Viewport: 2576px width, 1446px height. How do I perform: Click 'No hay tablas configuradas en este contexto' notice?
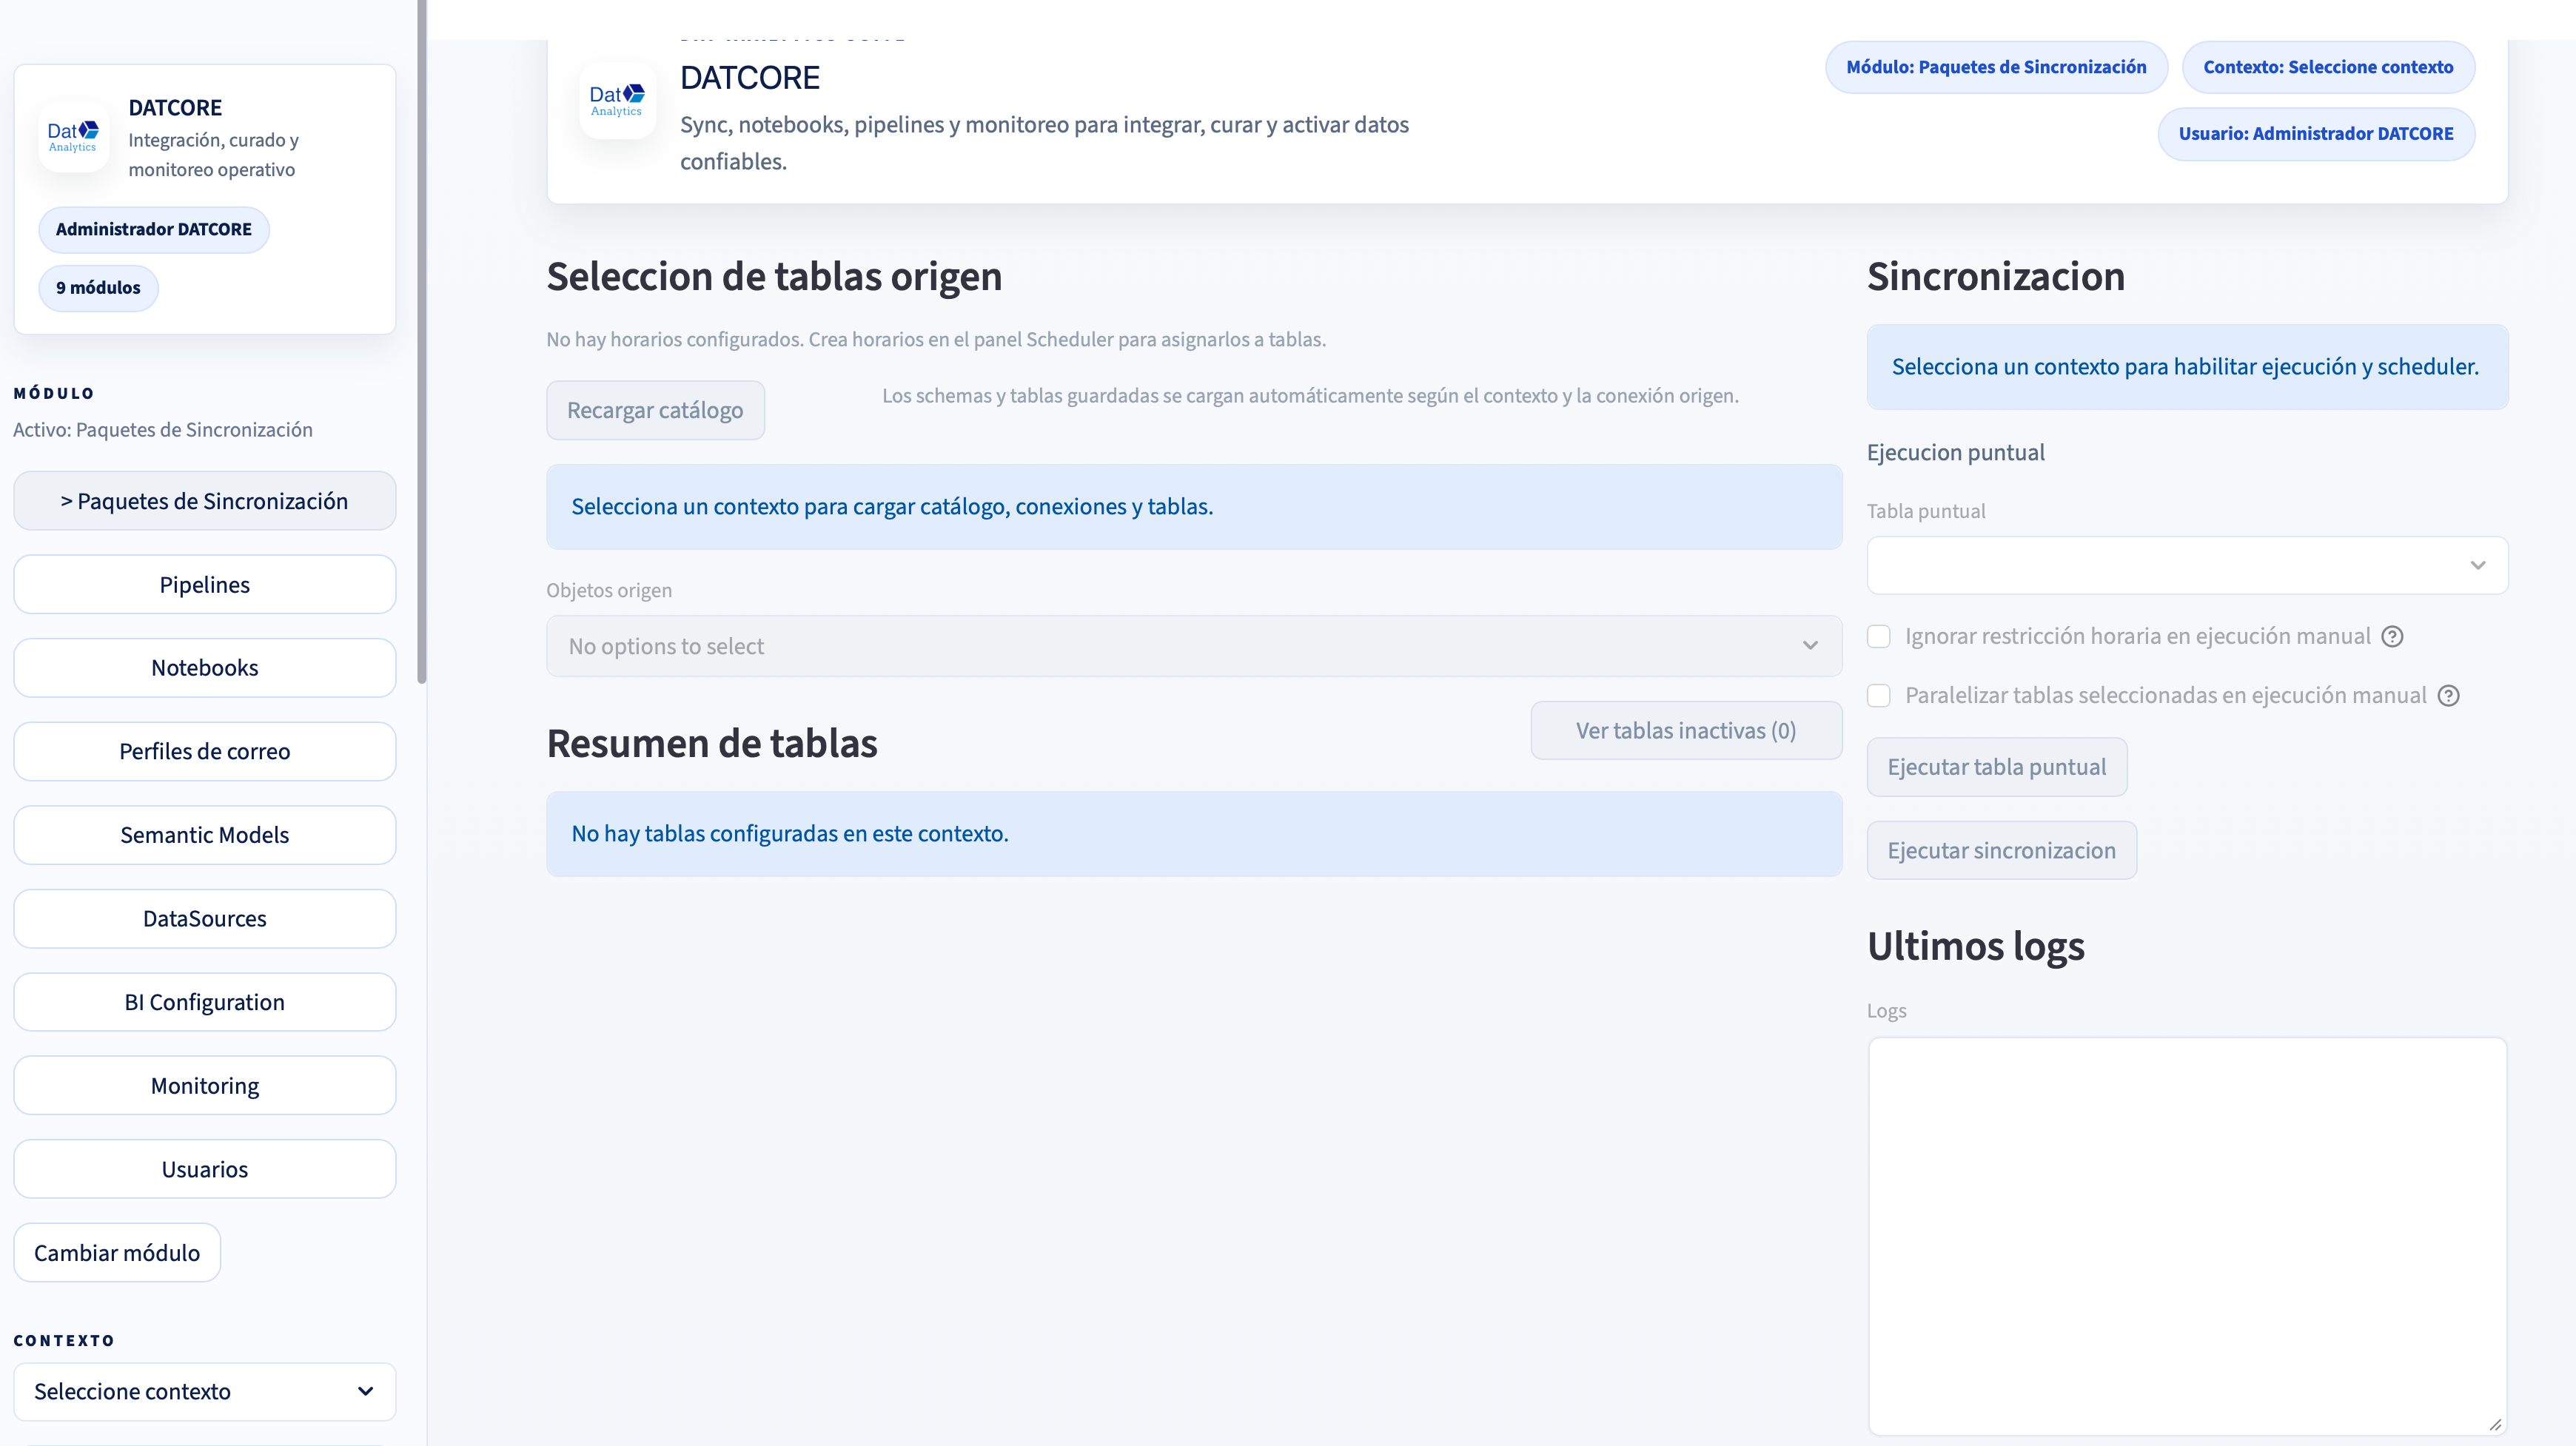(1194, 834)
